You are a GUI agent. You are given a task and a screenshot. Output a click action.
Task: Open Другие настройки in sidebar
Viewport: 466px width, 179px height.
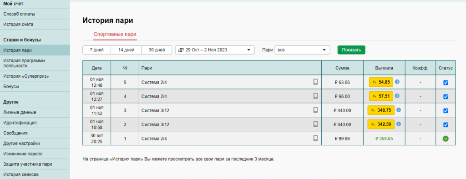35,144
